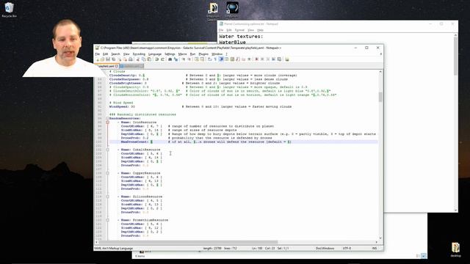Select left Empyrion desktop shortcut icon
The height and width of the screenshot is (264, 470).
213,11
